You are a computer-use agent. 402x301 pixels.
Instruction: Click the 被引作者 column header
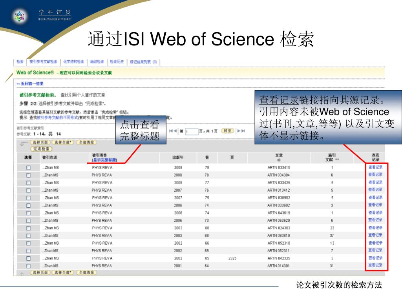click(50, 158)
